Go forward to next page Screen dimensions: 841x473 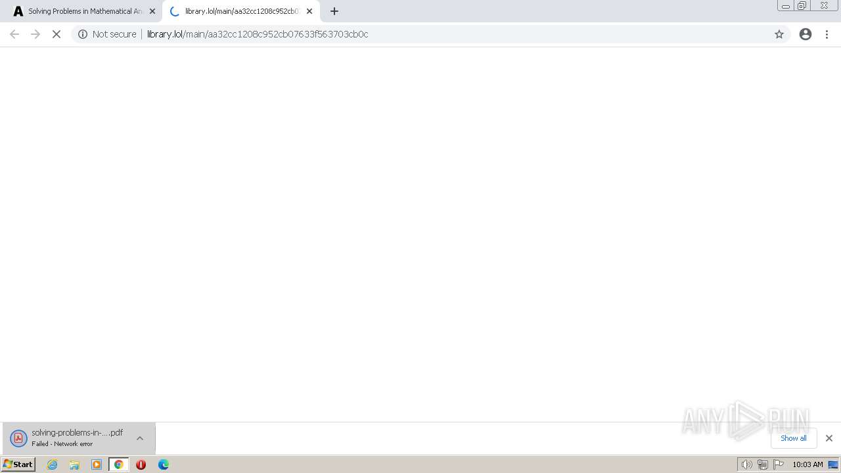[35, 34]
